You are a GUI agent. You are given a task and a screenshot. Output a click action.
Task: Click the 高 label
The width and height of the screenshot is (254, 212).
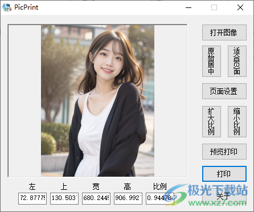tap(128, 186)
